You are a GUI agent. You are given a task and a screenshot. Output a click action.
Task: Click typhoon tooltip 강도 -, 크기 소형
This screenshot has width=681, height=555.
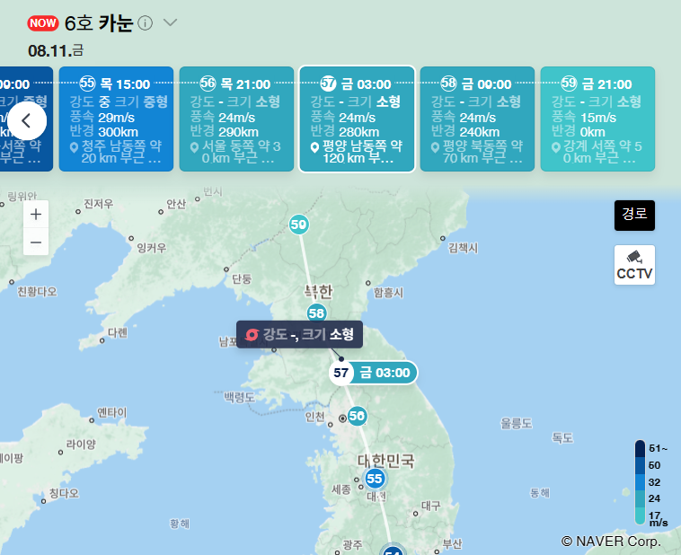(300, 334)
